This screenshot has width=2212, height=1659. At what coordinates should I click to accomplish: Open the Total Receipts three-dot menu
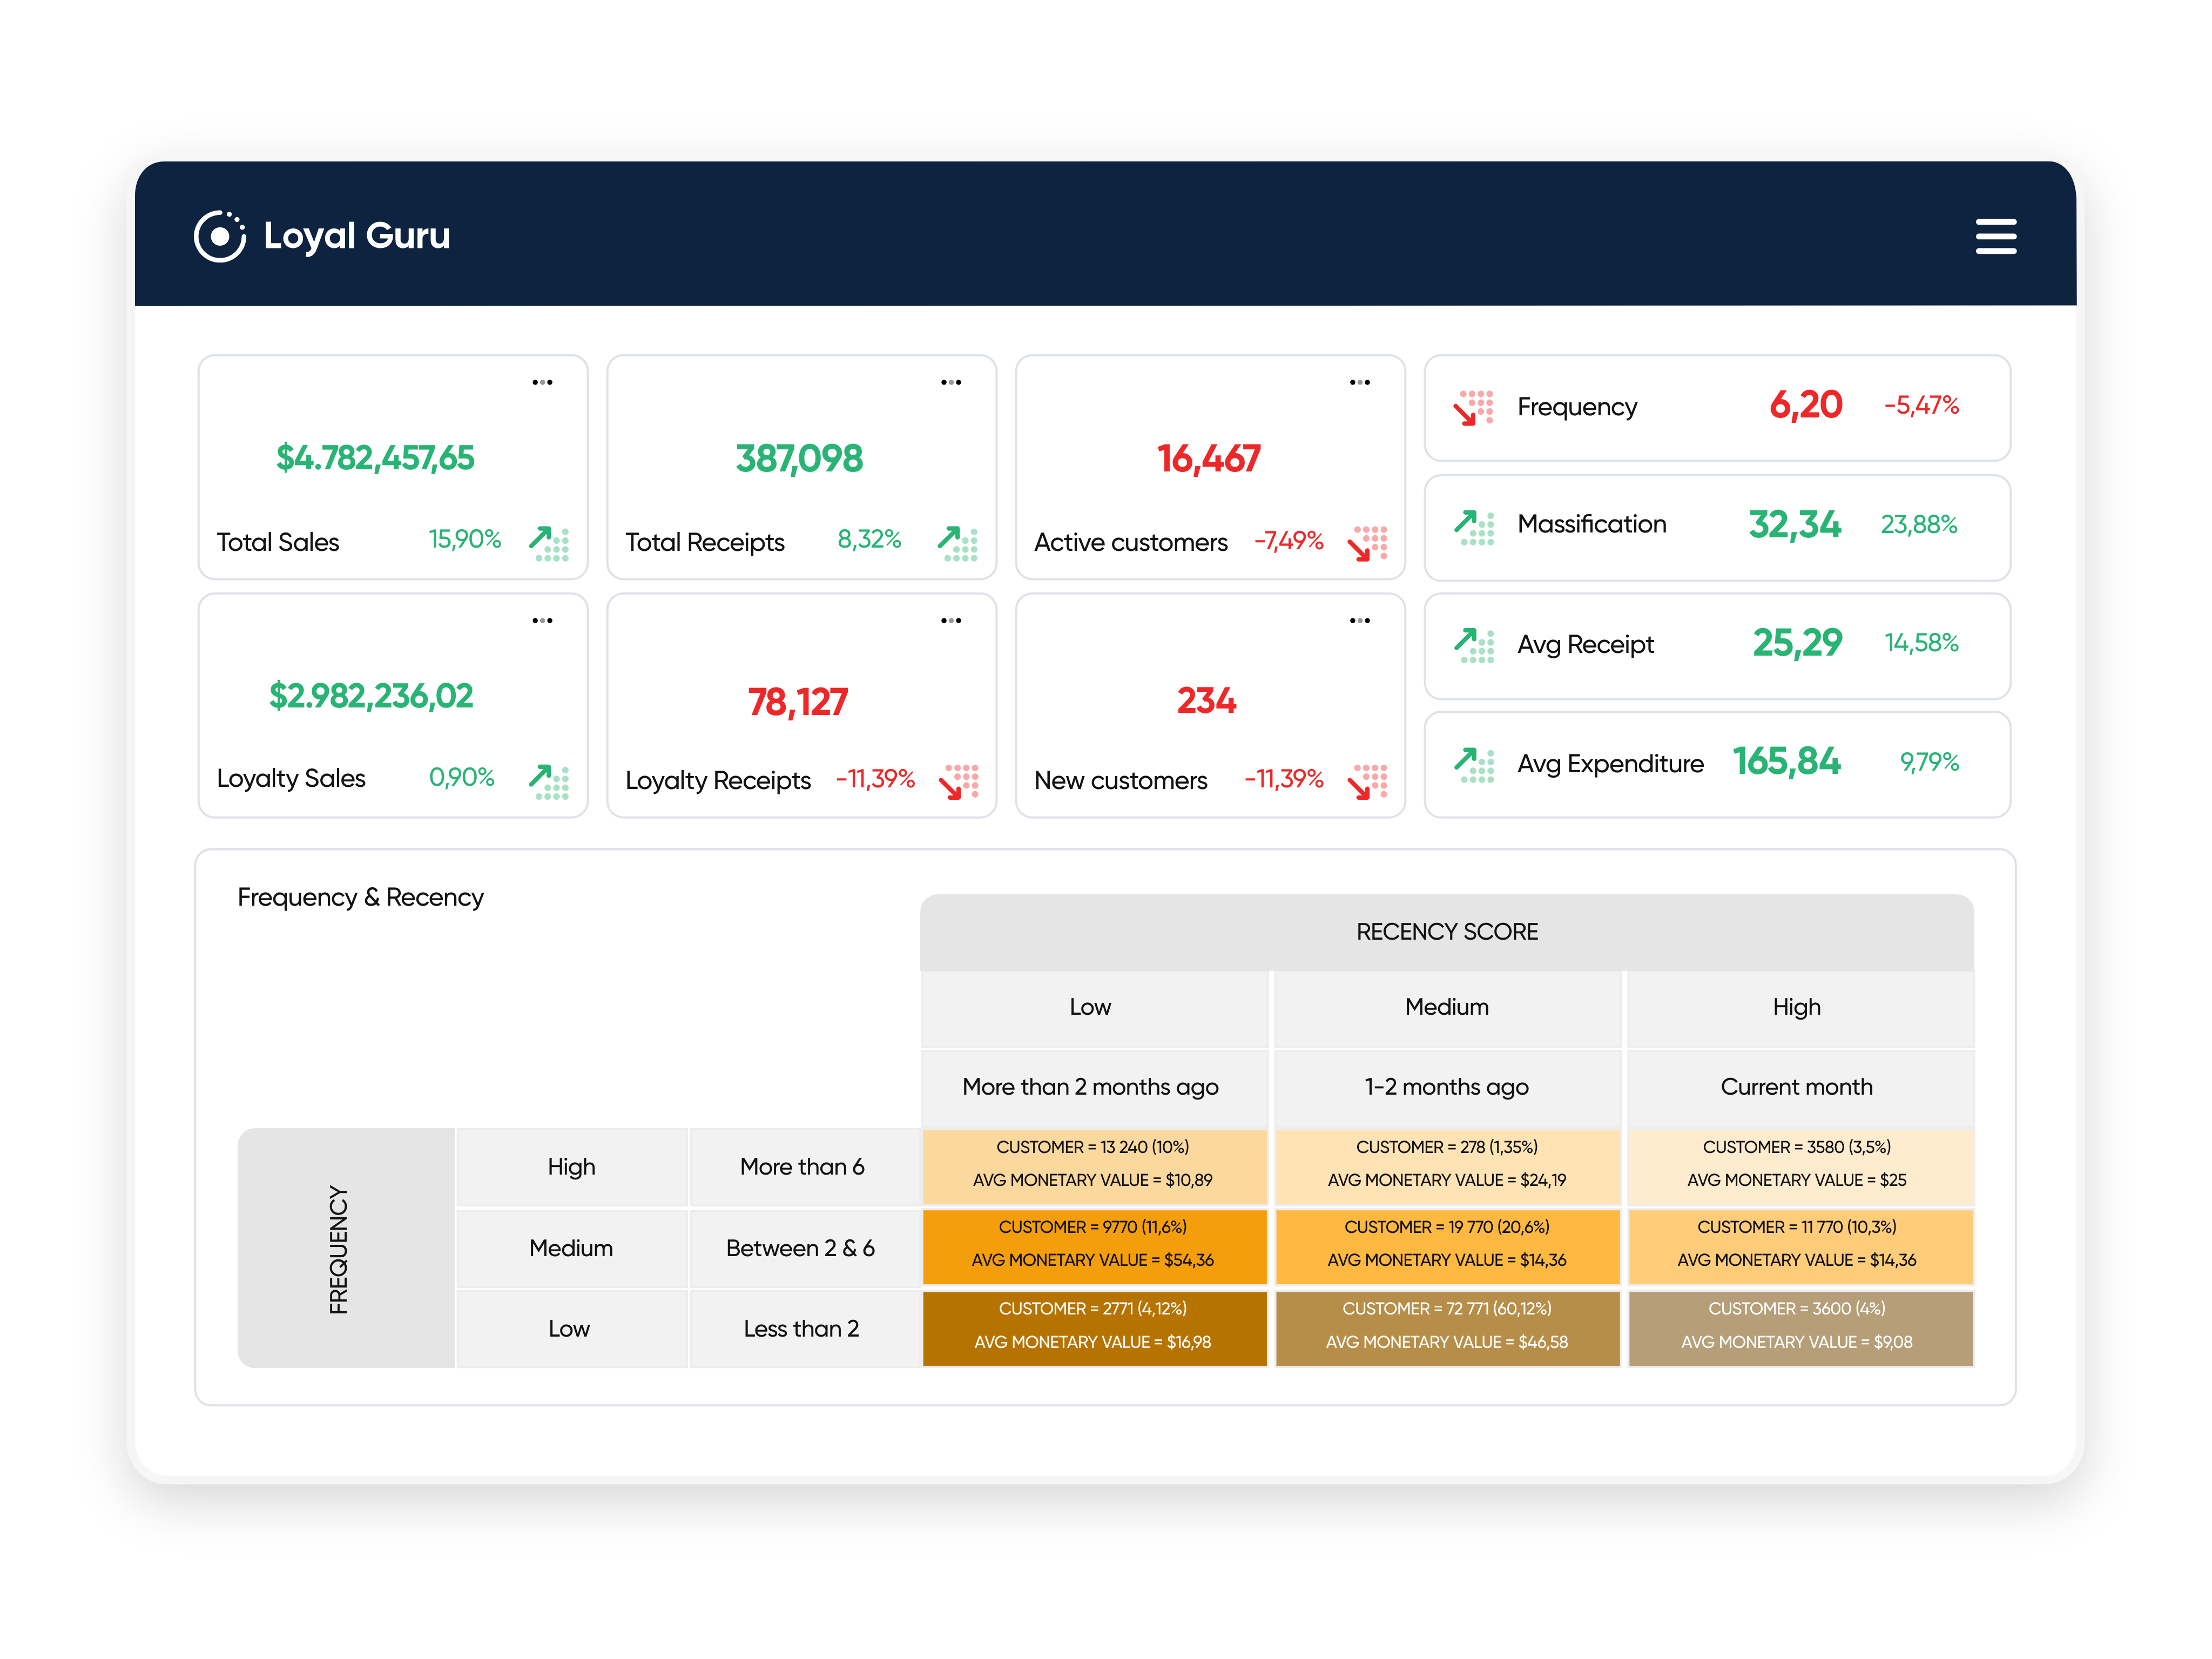[x=951, y=381]
